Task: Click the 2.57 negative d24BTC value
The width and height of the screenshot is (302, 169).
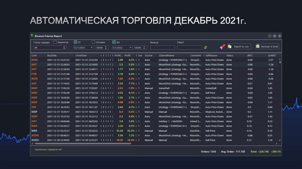Action: pos(271,60)
